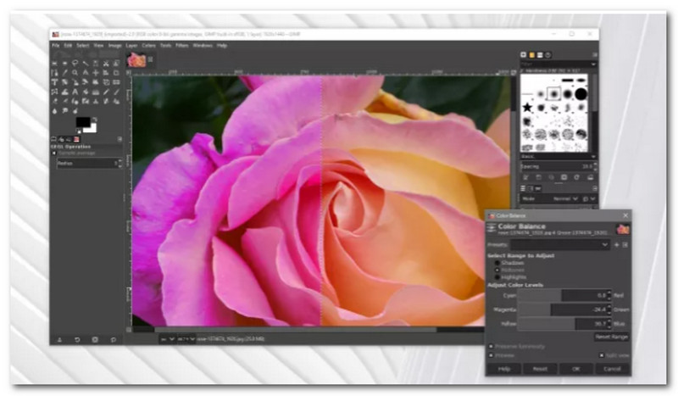
Task: Toggle the Preview checkbox
Action: click(x=492, y=355)
